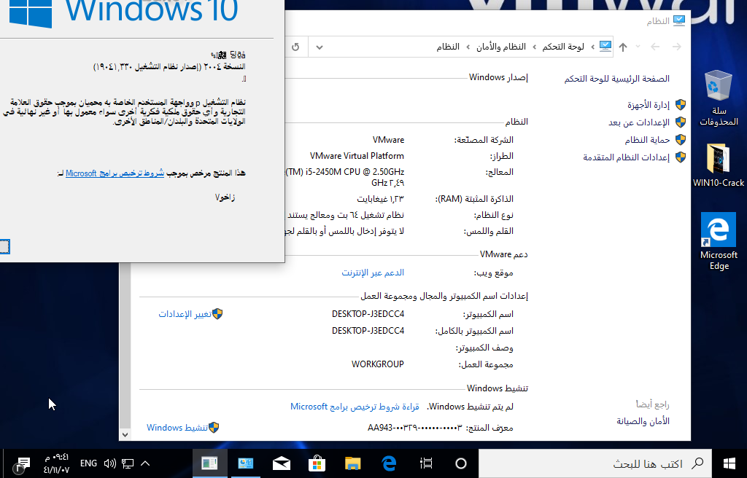The width and height of the screenshot is (747, 478).
Task: Click the network tray icon
Action: coord(128,463)
